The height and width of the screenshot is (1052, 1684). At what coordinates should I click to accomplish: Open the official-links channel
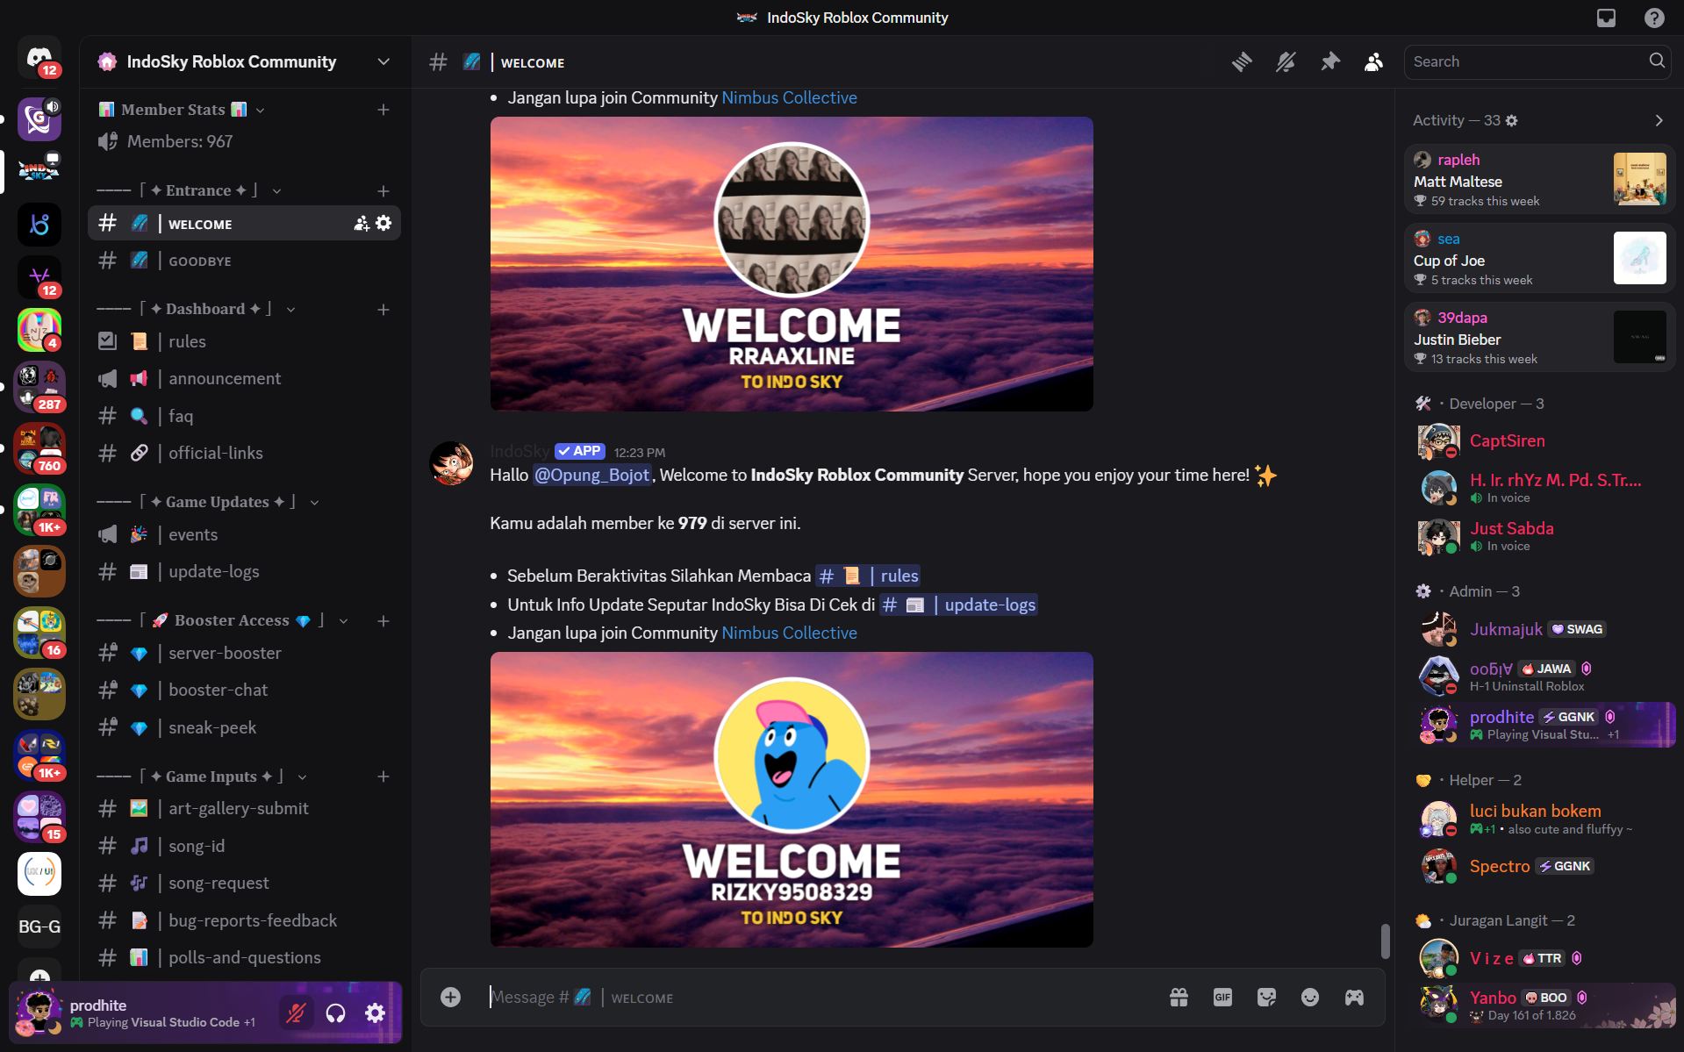click(x=245, y=453)
